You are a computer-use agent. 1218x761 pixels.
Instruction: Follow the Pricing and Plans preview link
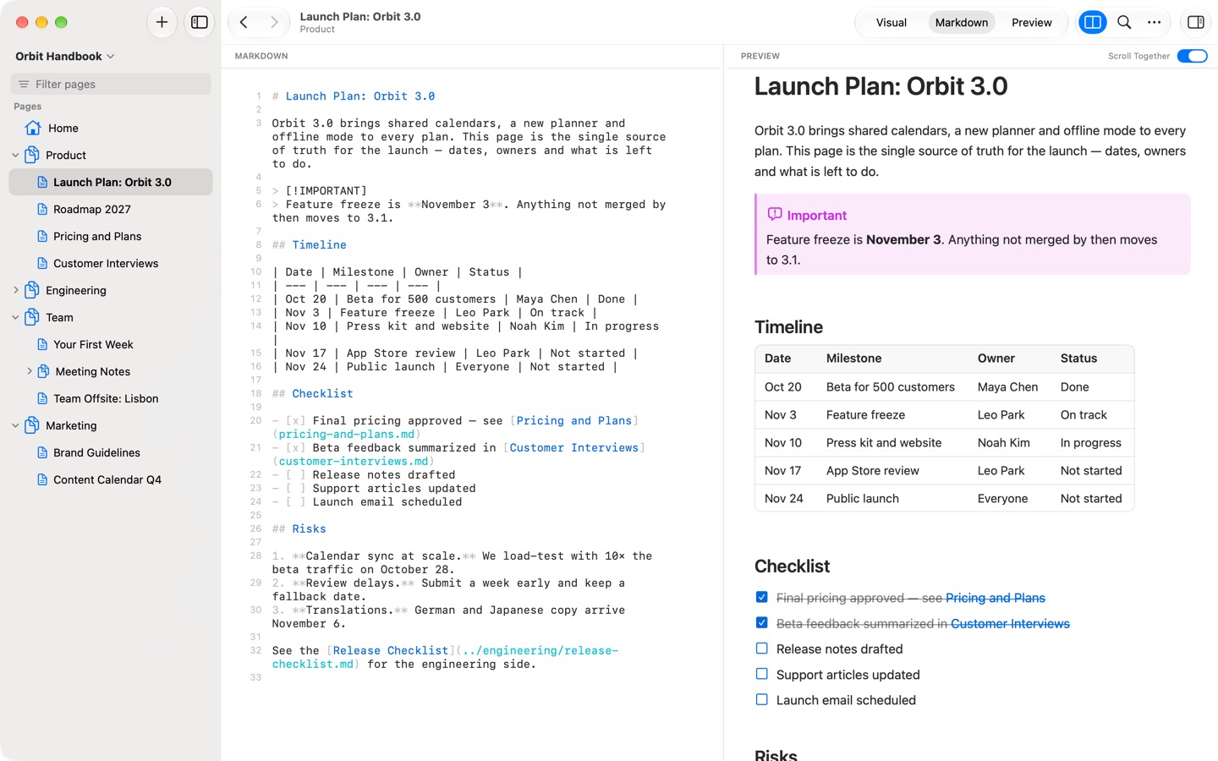[995, 598]
